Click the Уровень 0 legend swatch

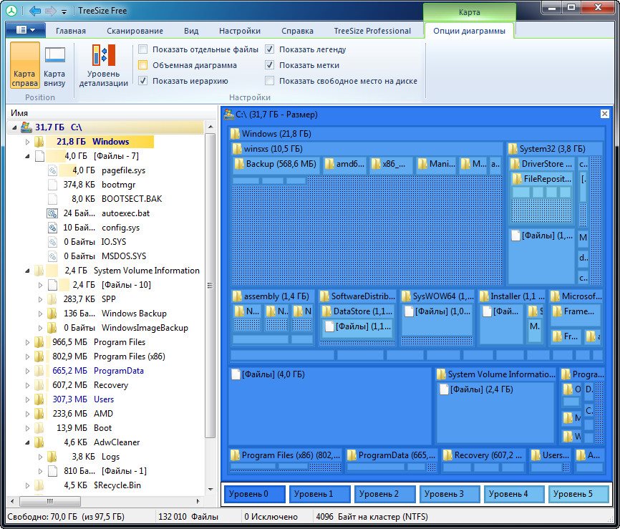255,494
